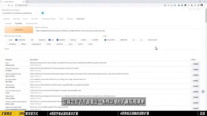Open the translate page icon in address bar
This screenshot has width=207, height=116.
click(165, 5)
